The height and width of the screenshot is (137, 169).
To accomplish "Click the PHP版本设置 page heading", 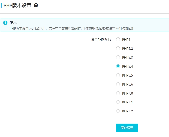I will (x=17, y=5).
